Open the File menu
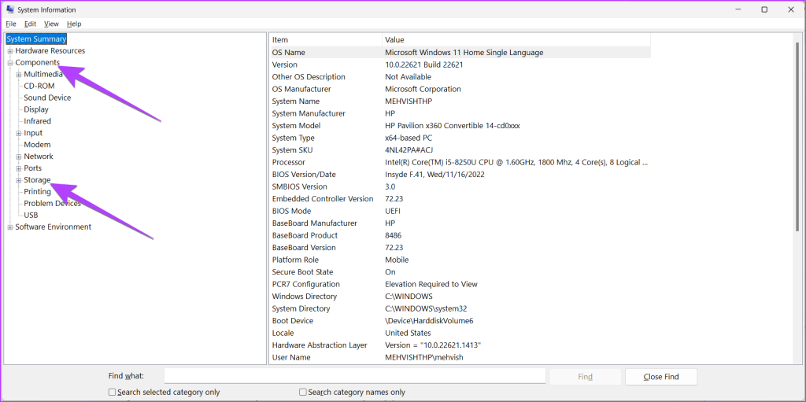Screen dimensions: 806x402 tap(11, 24)
